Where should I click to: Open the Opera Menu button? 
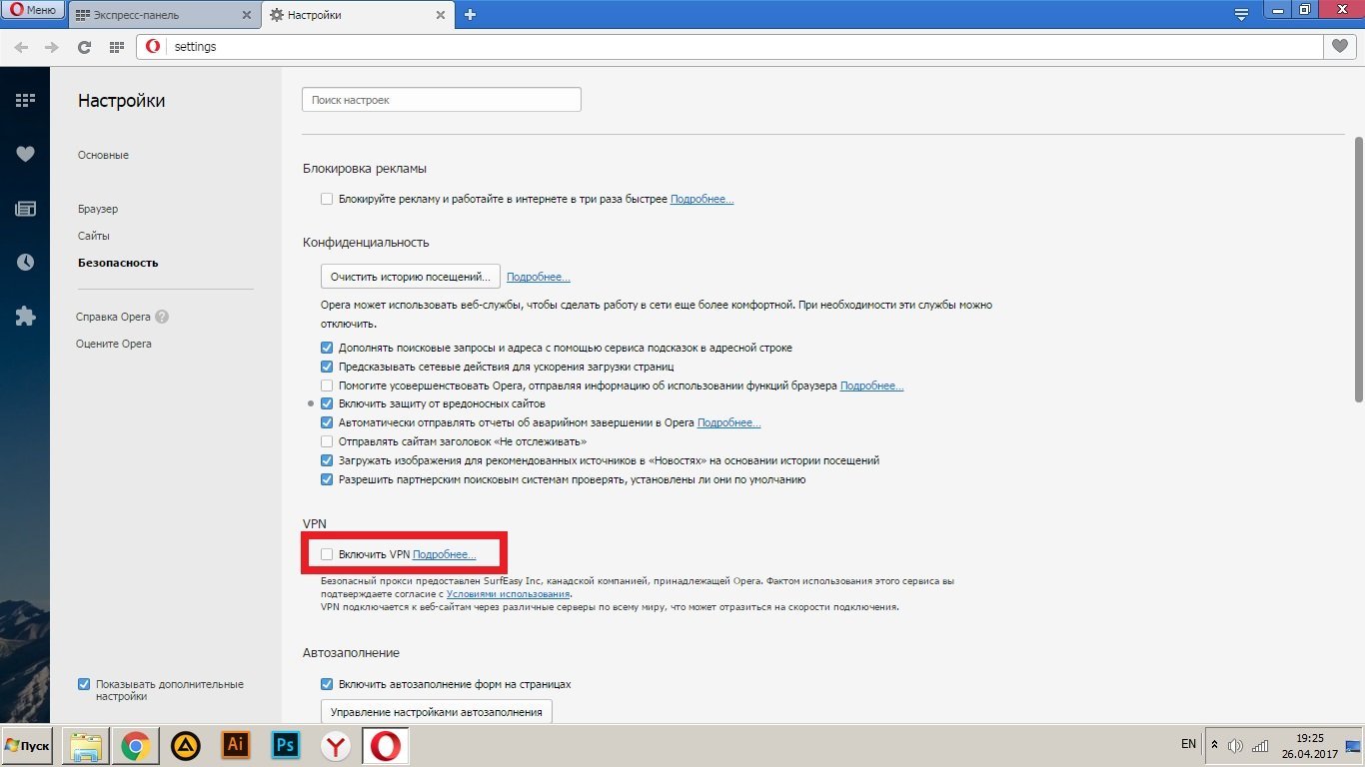click(x=34, y=11)
